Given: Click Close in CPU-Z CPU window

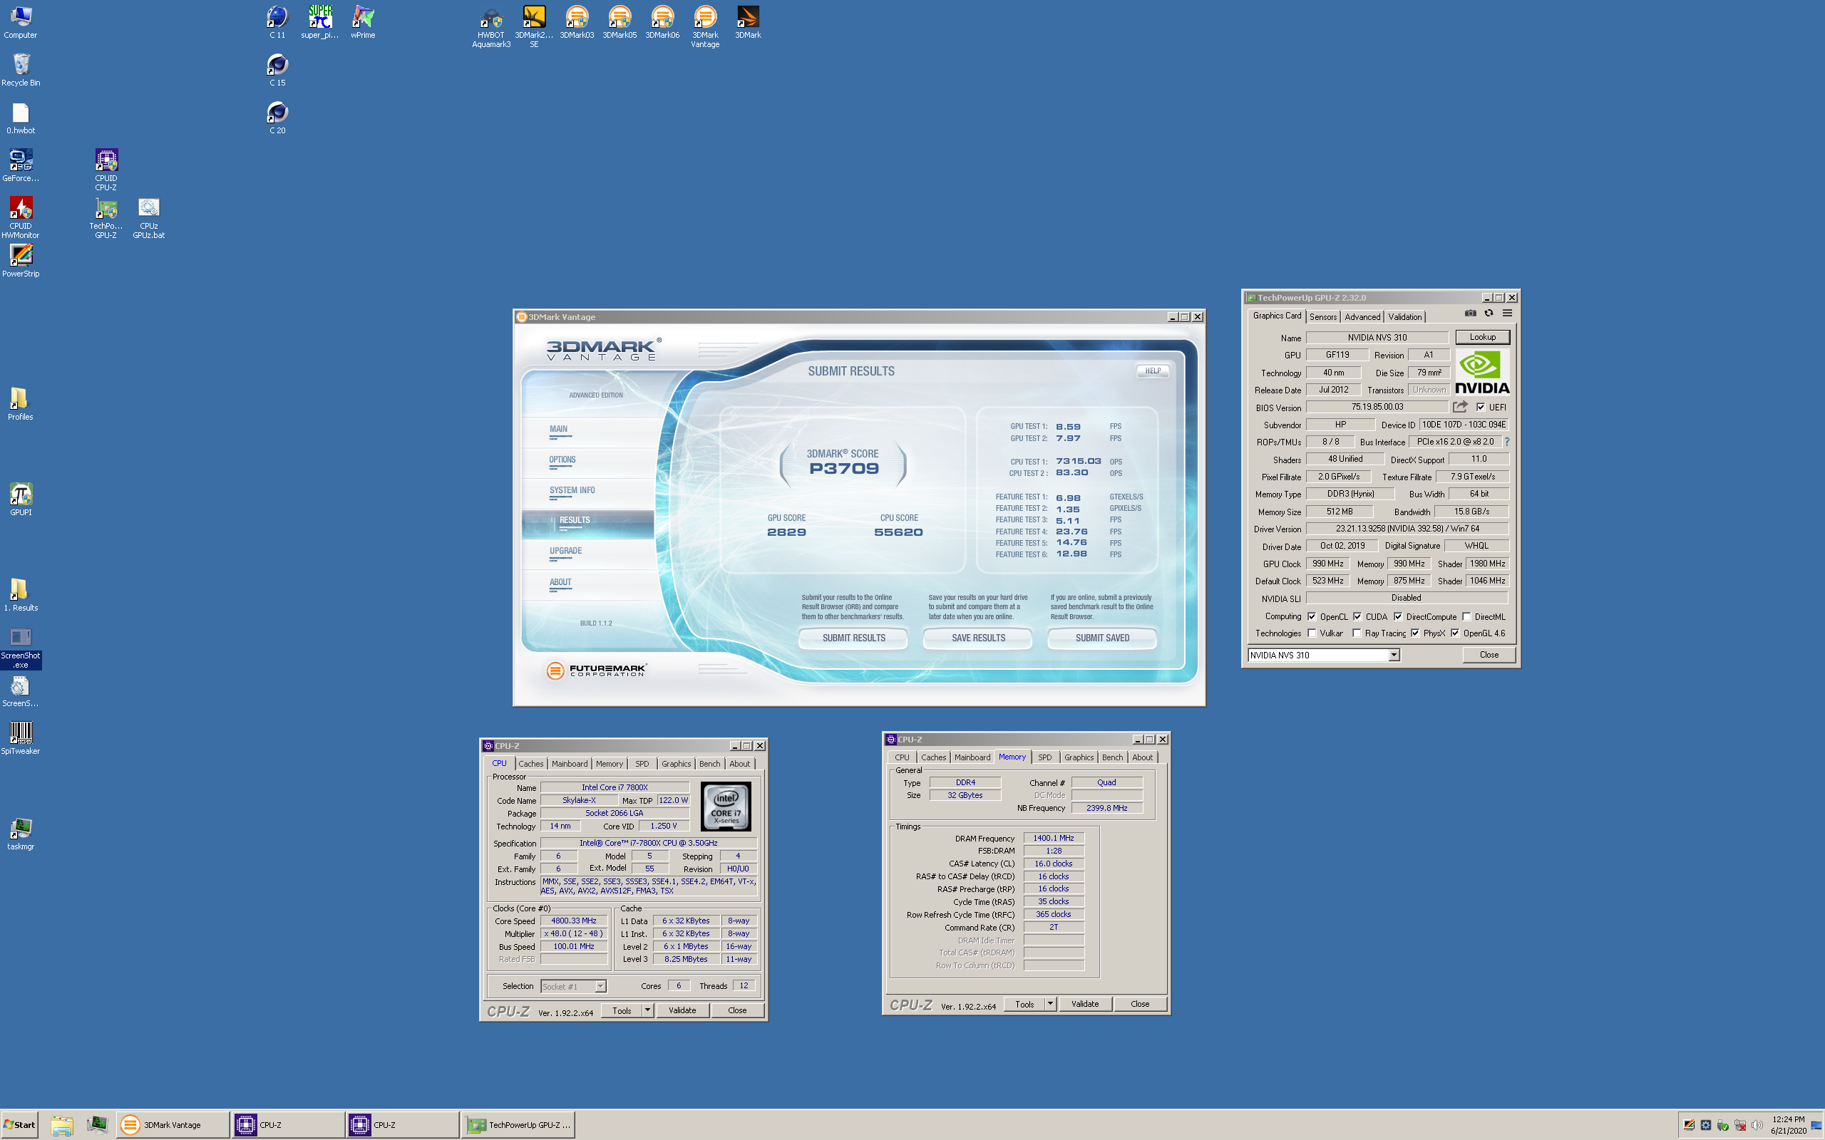Looking at the screenshot, I should 737,1010.
